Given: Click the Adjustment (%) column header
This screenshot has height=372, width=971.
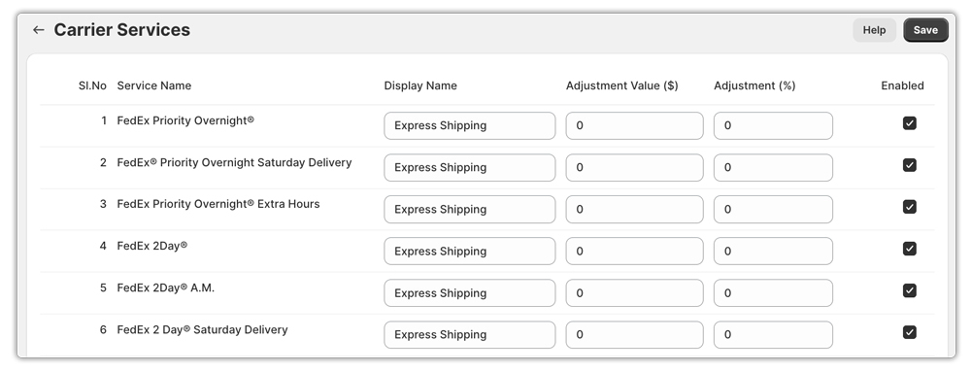Looking at the screenshot, I should click(x=754, y=86).
